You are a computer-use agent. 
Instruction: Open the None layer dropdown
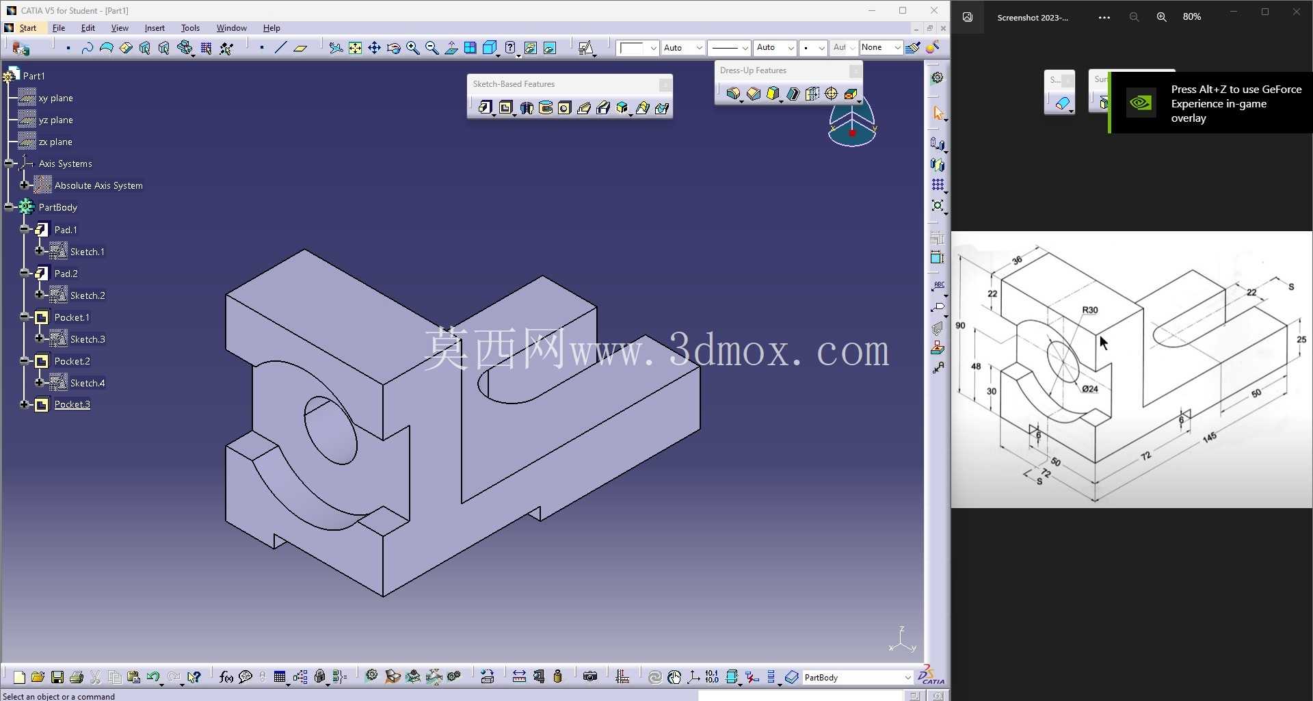(x=897, y=48)
